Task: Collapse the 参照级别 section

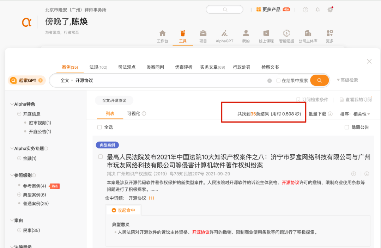Action: 12,175
